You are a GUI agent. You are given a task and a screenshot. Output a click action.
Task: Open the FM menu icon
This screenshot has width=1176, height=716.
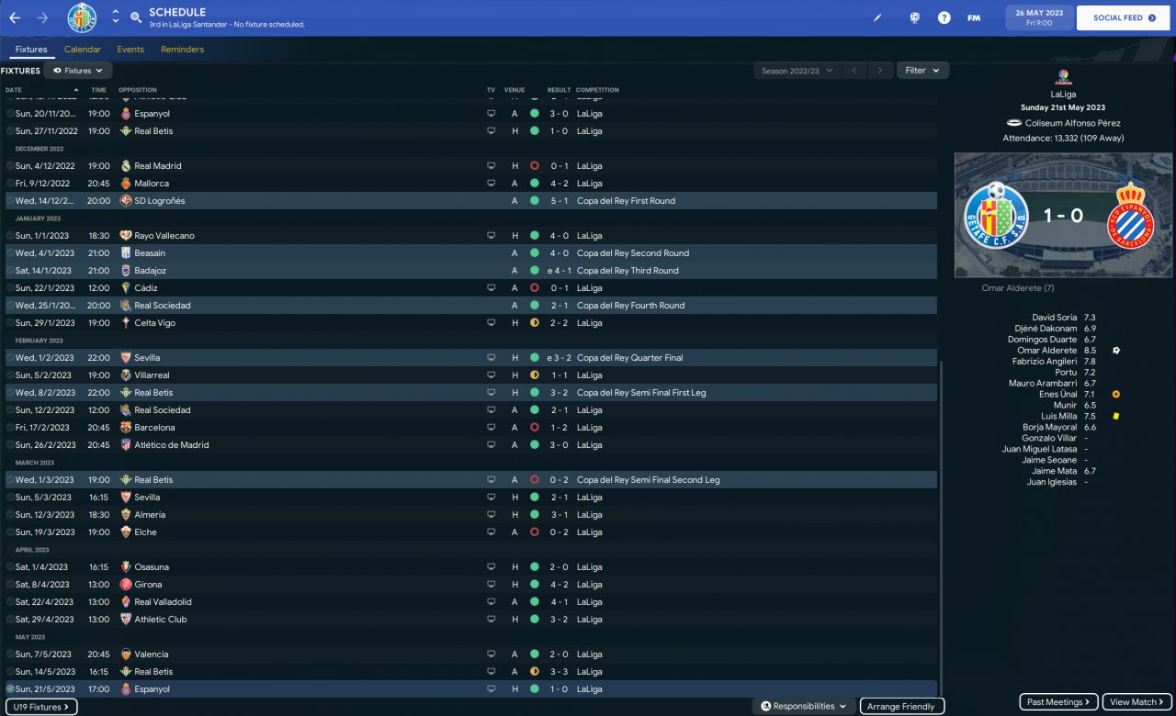coord(974,17)
